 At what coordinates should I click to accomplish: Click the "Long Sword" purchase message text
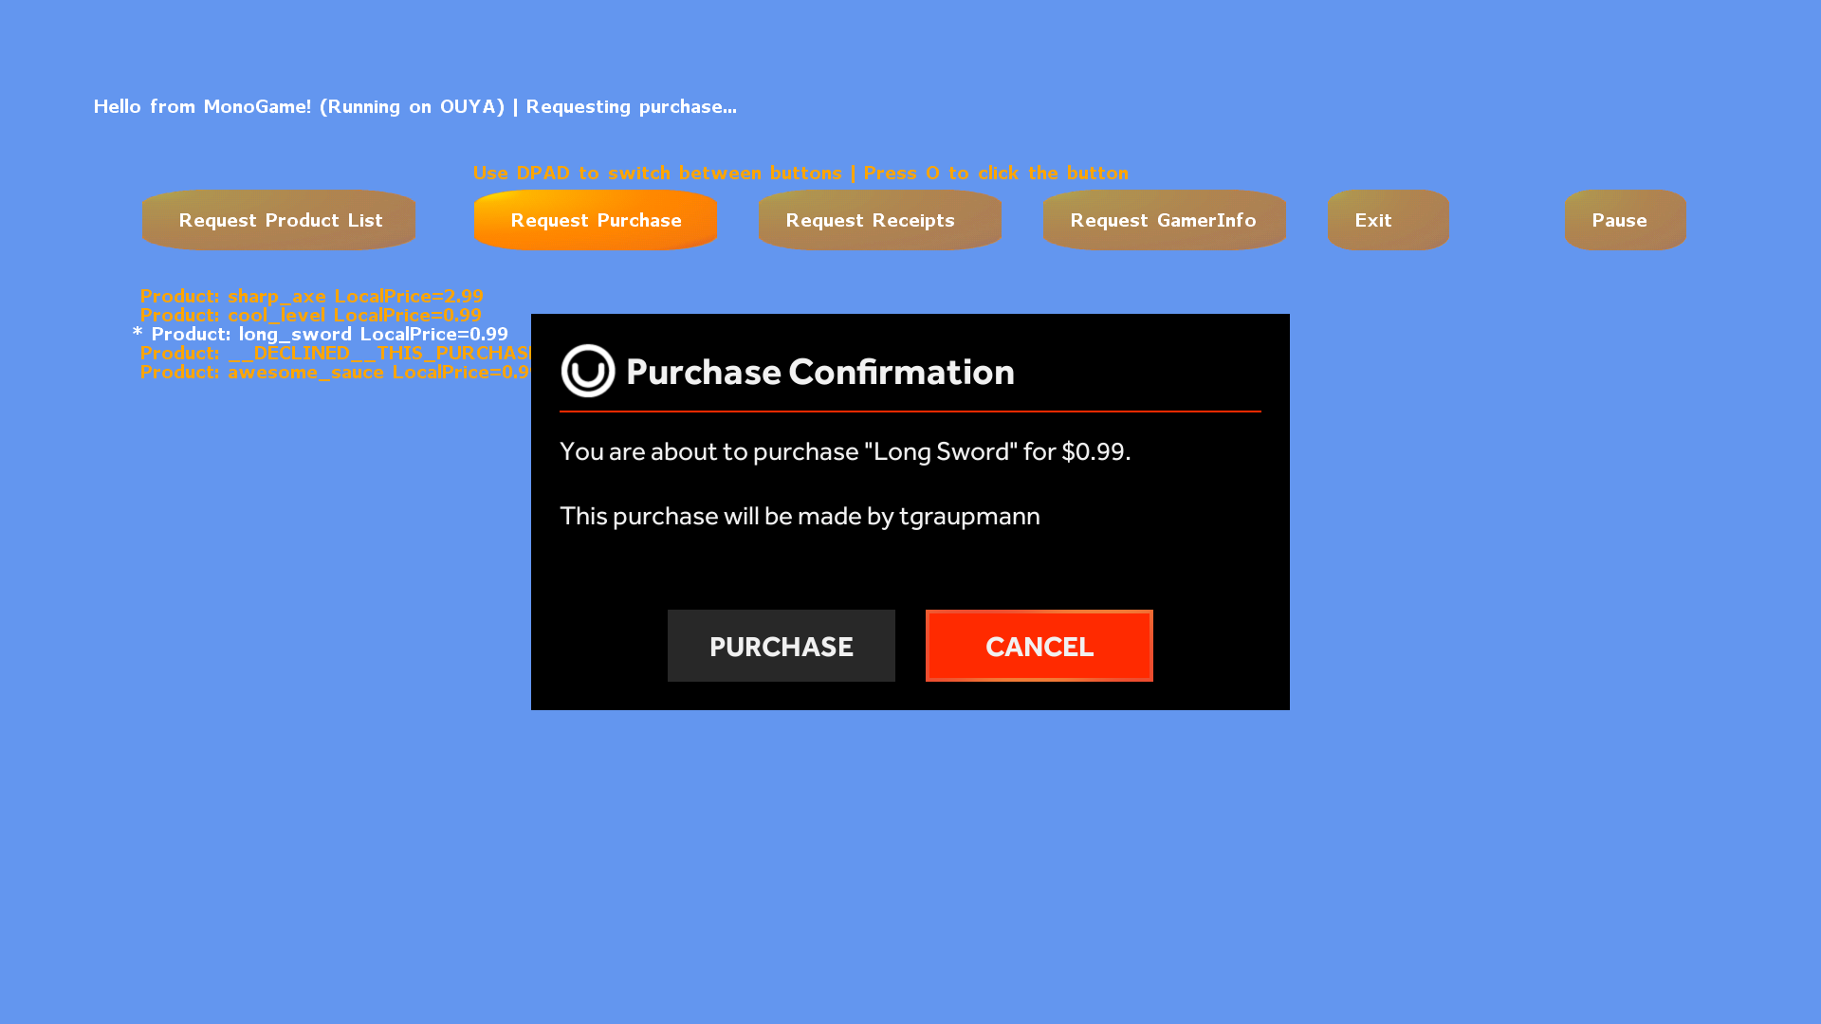[844, 451]
